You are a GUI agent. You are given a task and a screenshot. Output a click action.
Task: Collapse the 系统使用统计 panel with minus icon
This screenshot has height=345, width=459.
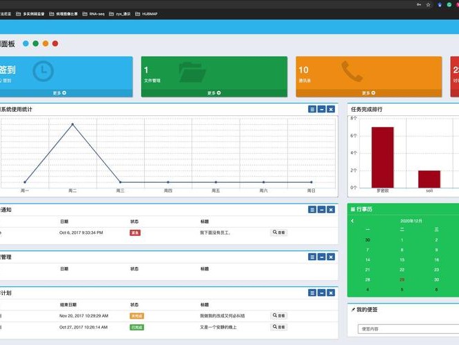tap(321, 109)
